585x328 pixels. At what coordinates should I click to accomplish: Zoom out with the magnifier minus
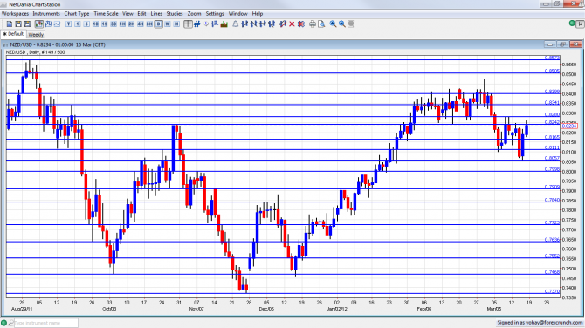tap(342, 24)
